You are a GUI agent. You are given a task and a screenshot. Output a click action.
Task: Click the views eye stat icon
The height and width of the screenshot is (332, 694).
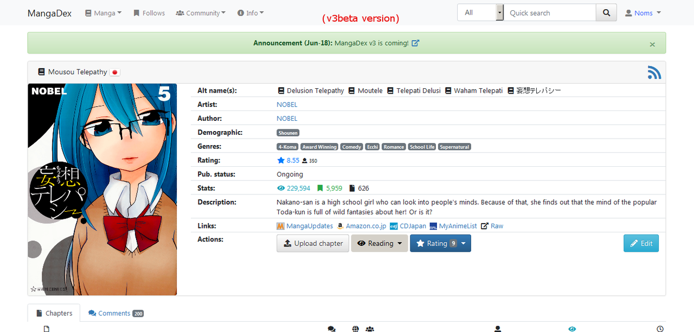[281, 188]
